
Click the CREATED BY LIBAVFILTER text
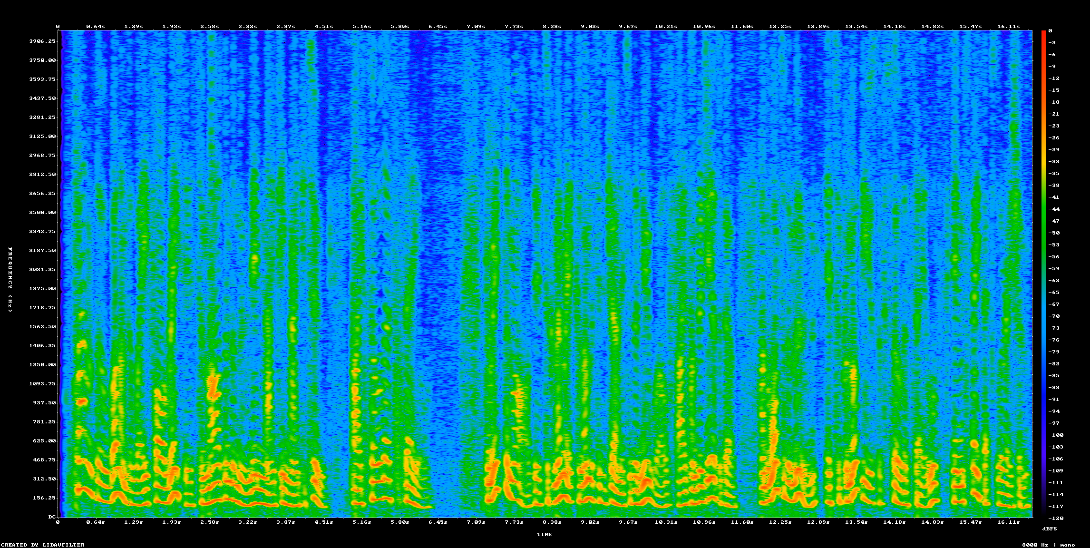[43, 545]
